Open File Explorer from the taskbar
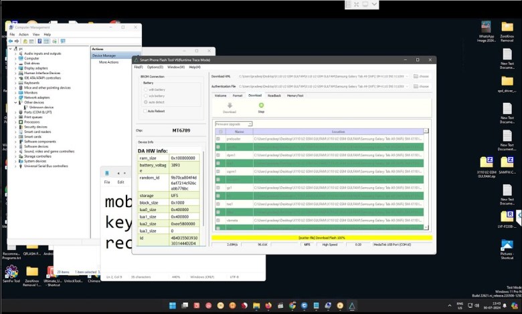This screenshot has height=314, width=522. pyautogui.click(x=256, y=305)
